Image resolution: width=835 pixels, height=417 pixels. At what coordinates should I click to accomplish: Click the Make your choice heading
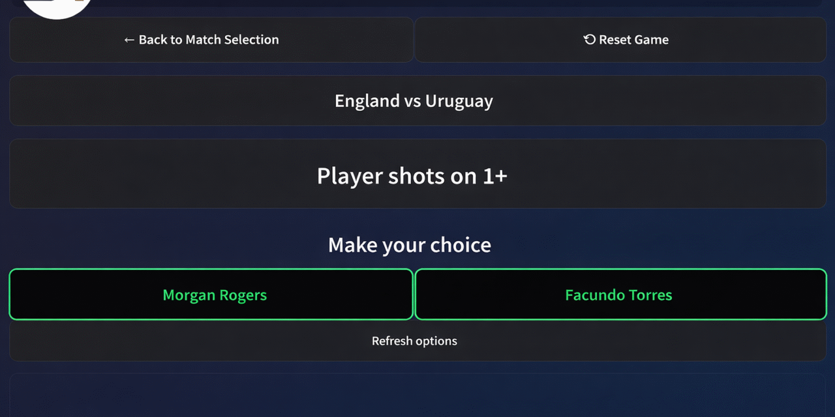[410, 244]
